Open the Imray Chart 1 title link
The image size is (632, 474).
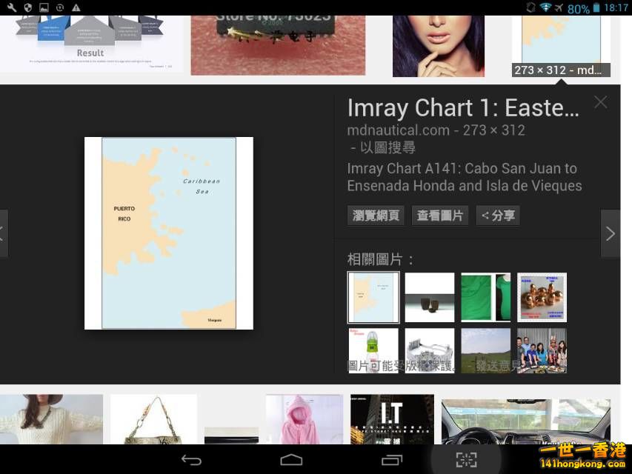pos(463,108)
